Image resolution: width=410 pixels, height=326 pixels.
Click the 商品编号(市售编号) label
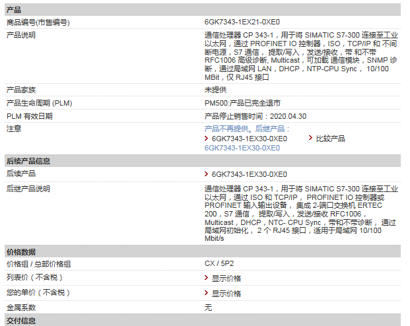tap(38, 22)
